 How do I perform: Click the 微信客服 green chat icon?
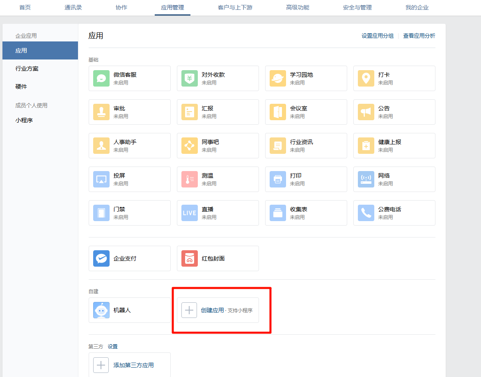pyautogui.click(x=101, y=78)
